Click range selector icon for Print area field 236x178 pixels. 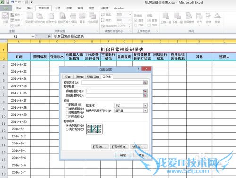click(x=145, y=82)
